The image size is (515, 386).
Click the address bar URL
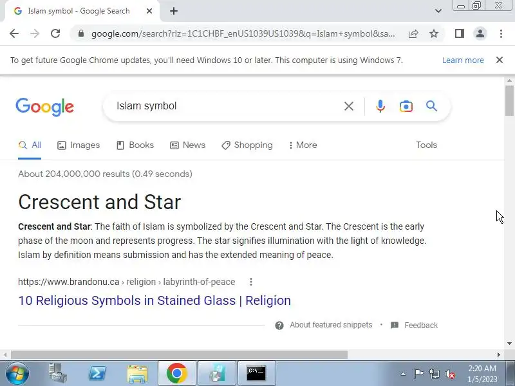[x=243, y=34]
